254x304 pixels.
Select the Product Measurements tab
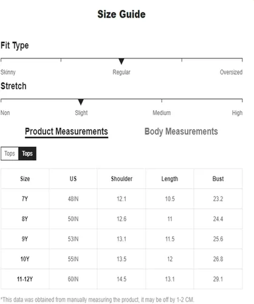tap(66, 132)
